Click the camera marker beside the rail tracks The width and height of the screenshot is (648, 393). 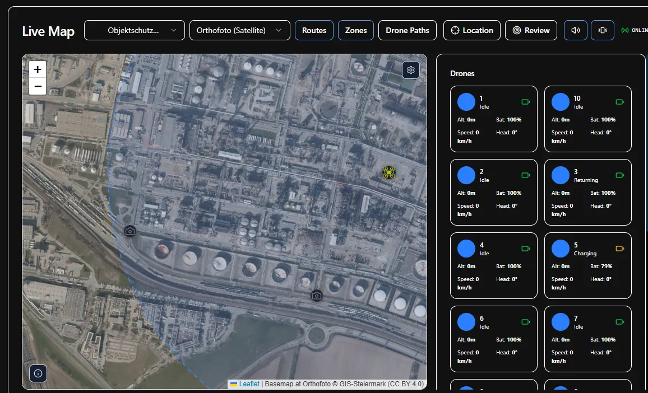tap(130, 231)
